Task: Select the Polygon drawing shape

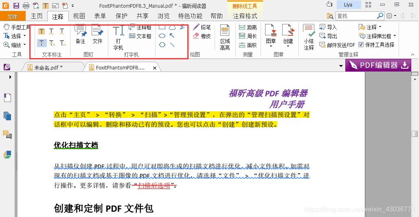Action: tap(162, 45)
